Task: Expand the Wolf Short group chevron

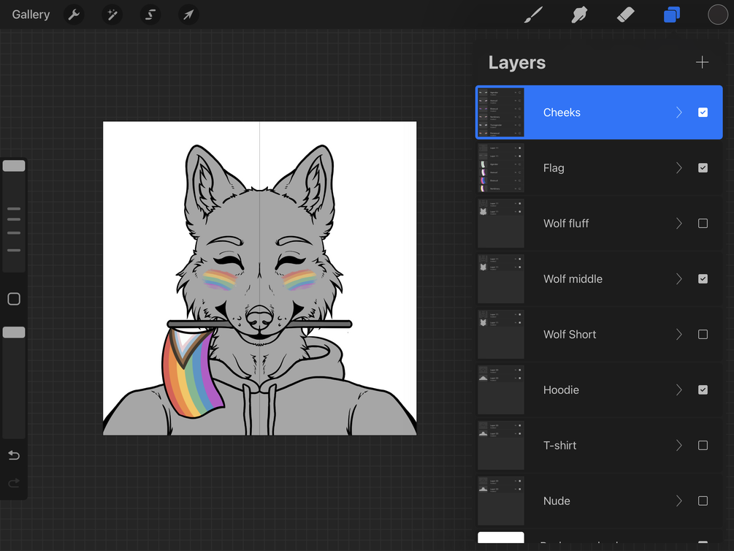Action: point(678,335)
